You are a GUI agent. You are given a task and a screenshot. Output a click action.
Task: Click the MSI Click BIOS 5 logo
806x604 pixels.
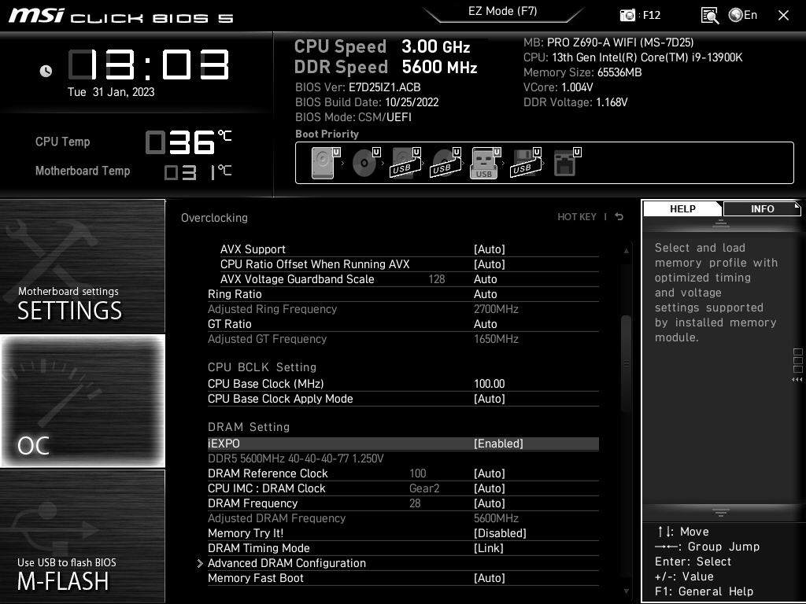point(120,16)
